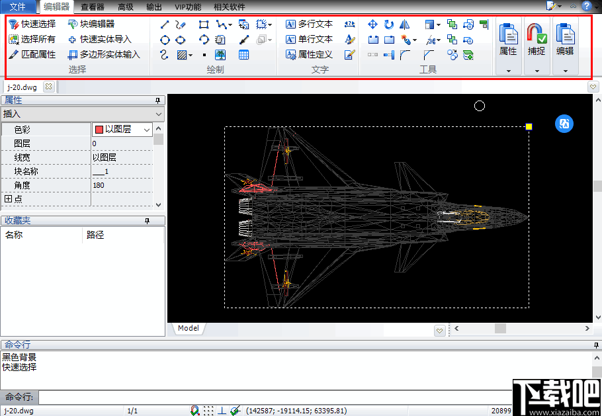The image size is (602, 416).
Task: Select the Mirror tool
Action: (404, 24)
